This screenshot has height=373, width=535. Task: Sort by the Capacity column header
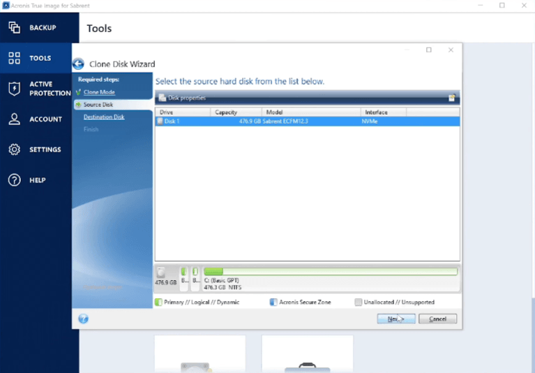click(x=236, y=112)
